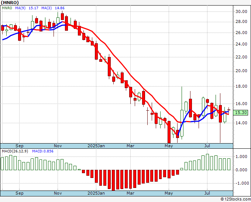Click Sep on the MACD panel time axis
Viewport: 251px width, 202px height.
click(19, 193)
